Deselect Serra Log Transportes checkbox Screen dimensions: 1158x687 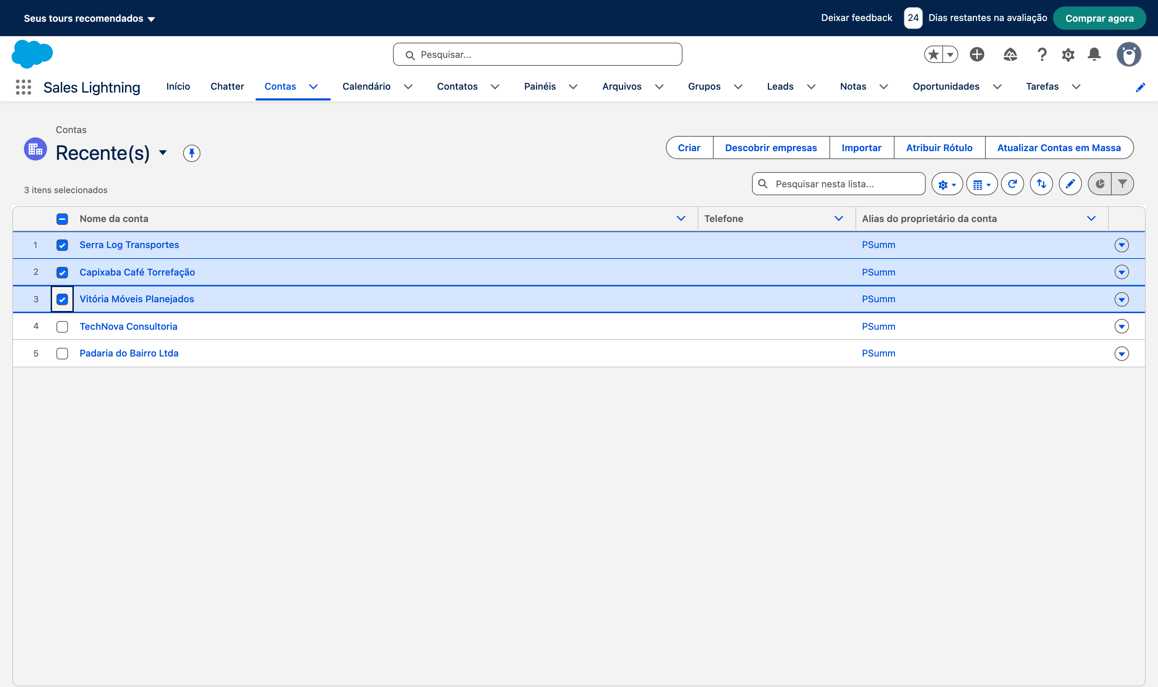(x=62, y=246)
